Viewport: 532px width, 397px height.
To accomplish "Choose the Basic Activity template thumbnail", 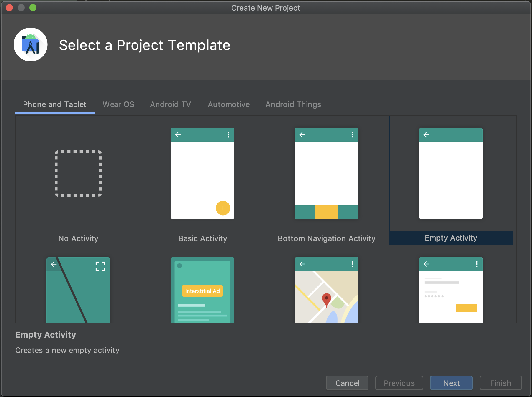I will click(202, 174).
